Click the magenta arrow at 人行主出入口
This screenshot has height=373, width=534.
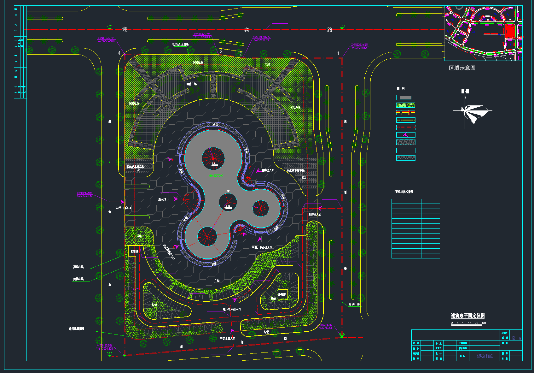(x=122, y=201)
